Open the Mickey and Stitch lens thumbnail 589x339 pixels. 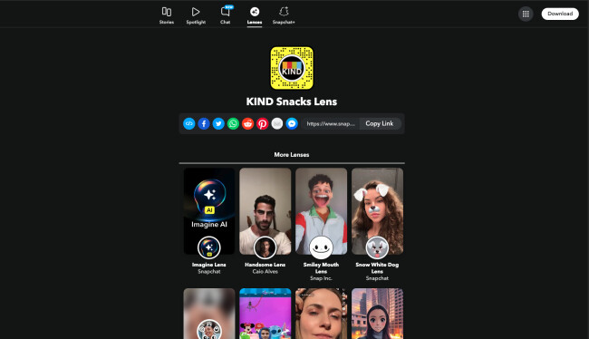266,314
